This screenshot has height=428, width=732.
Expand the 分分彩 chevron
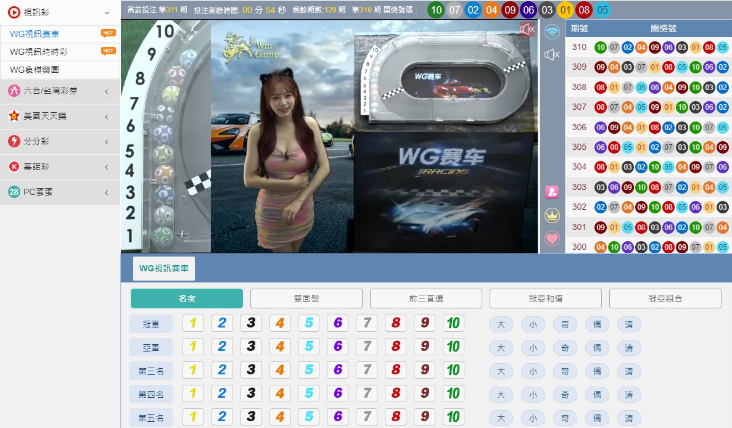point(107,141)
